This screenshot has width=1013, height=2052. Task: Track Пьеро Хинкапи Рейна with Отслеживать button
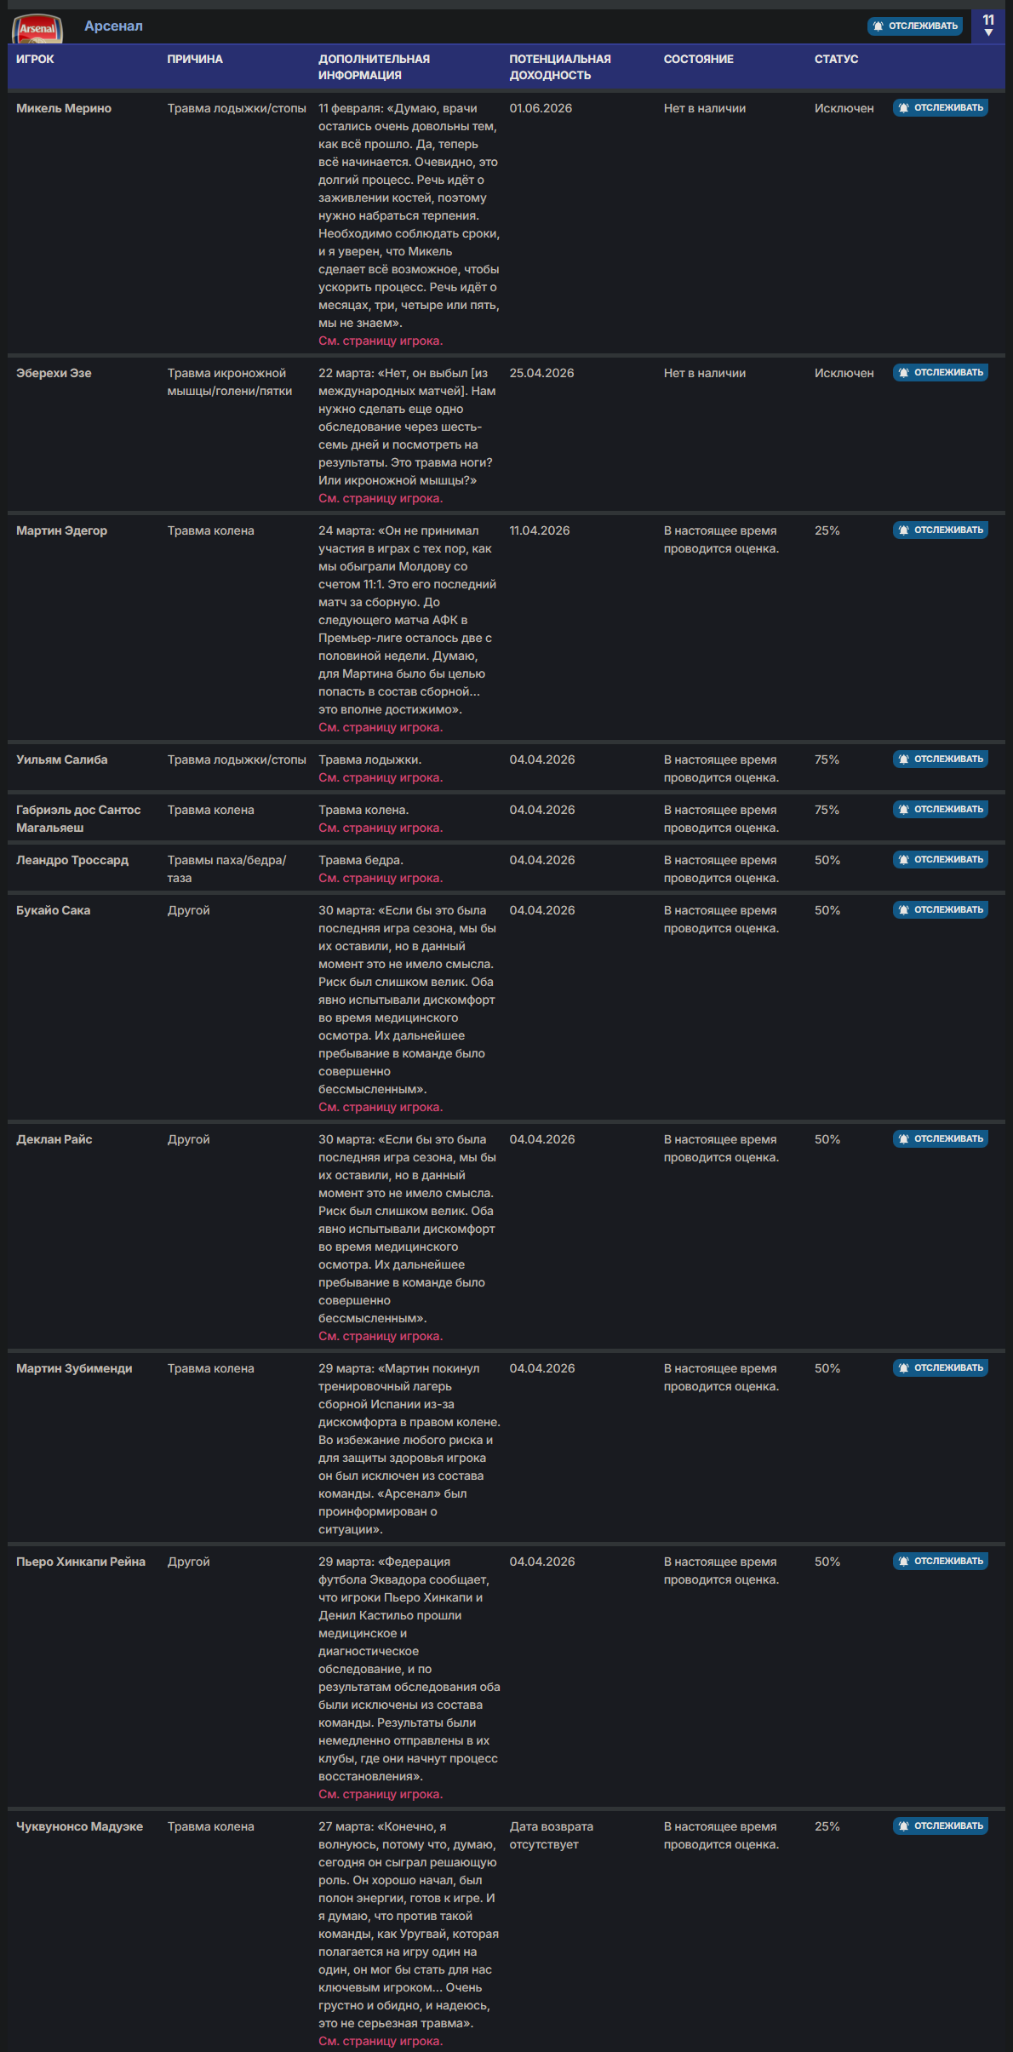(x=941, y=1562)
